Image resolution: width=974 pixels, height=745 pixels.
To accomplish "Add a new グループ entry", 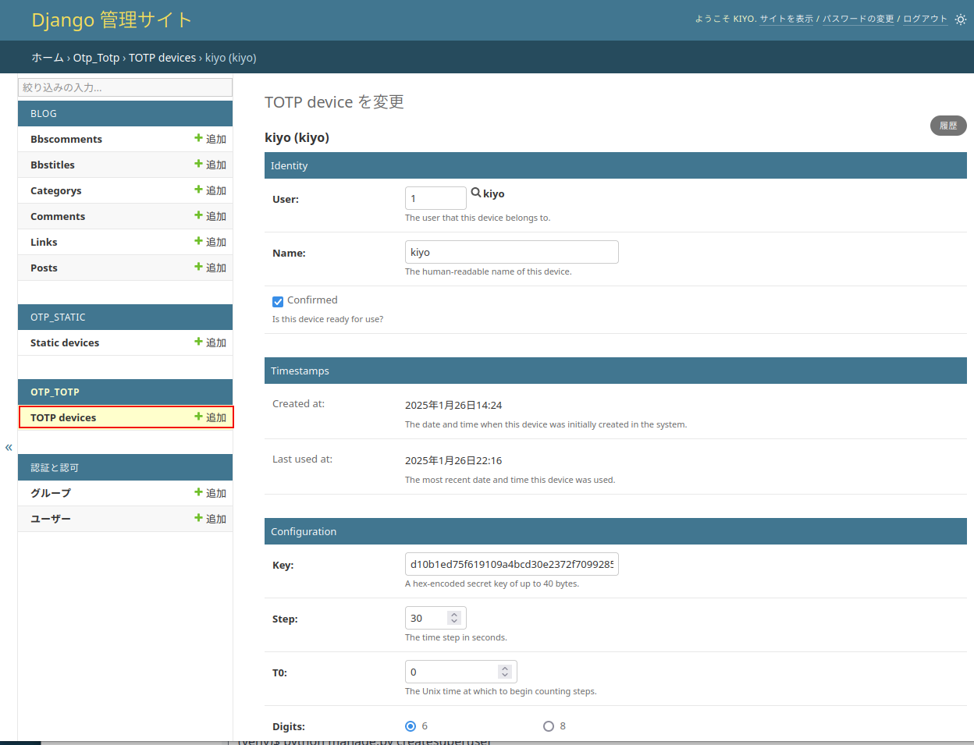I will coord(210,493).
